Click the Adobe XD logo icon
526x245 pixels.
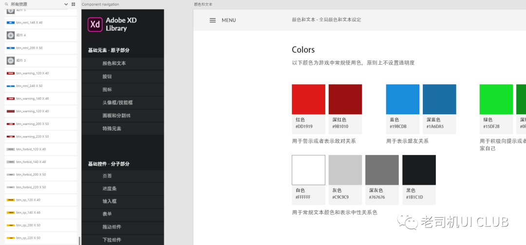click(95, 24)
